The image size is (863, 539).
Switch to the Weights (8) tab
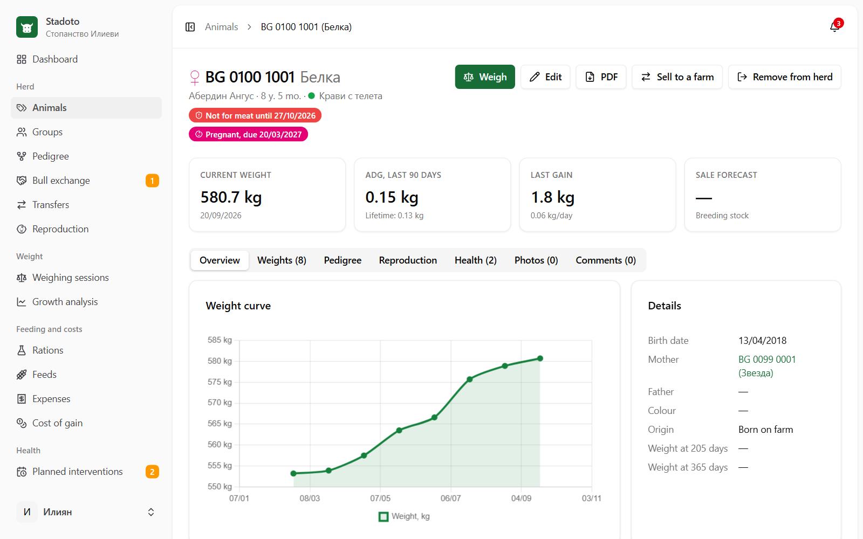pyautogui.click(x=282, y=260)
